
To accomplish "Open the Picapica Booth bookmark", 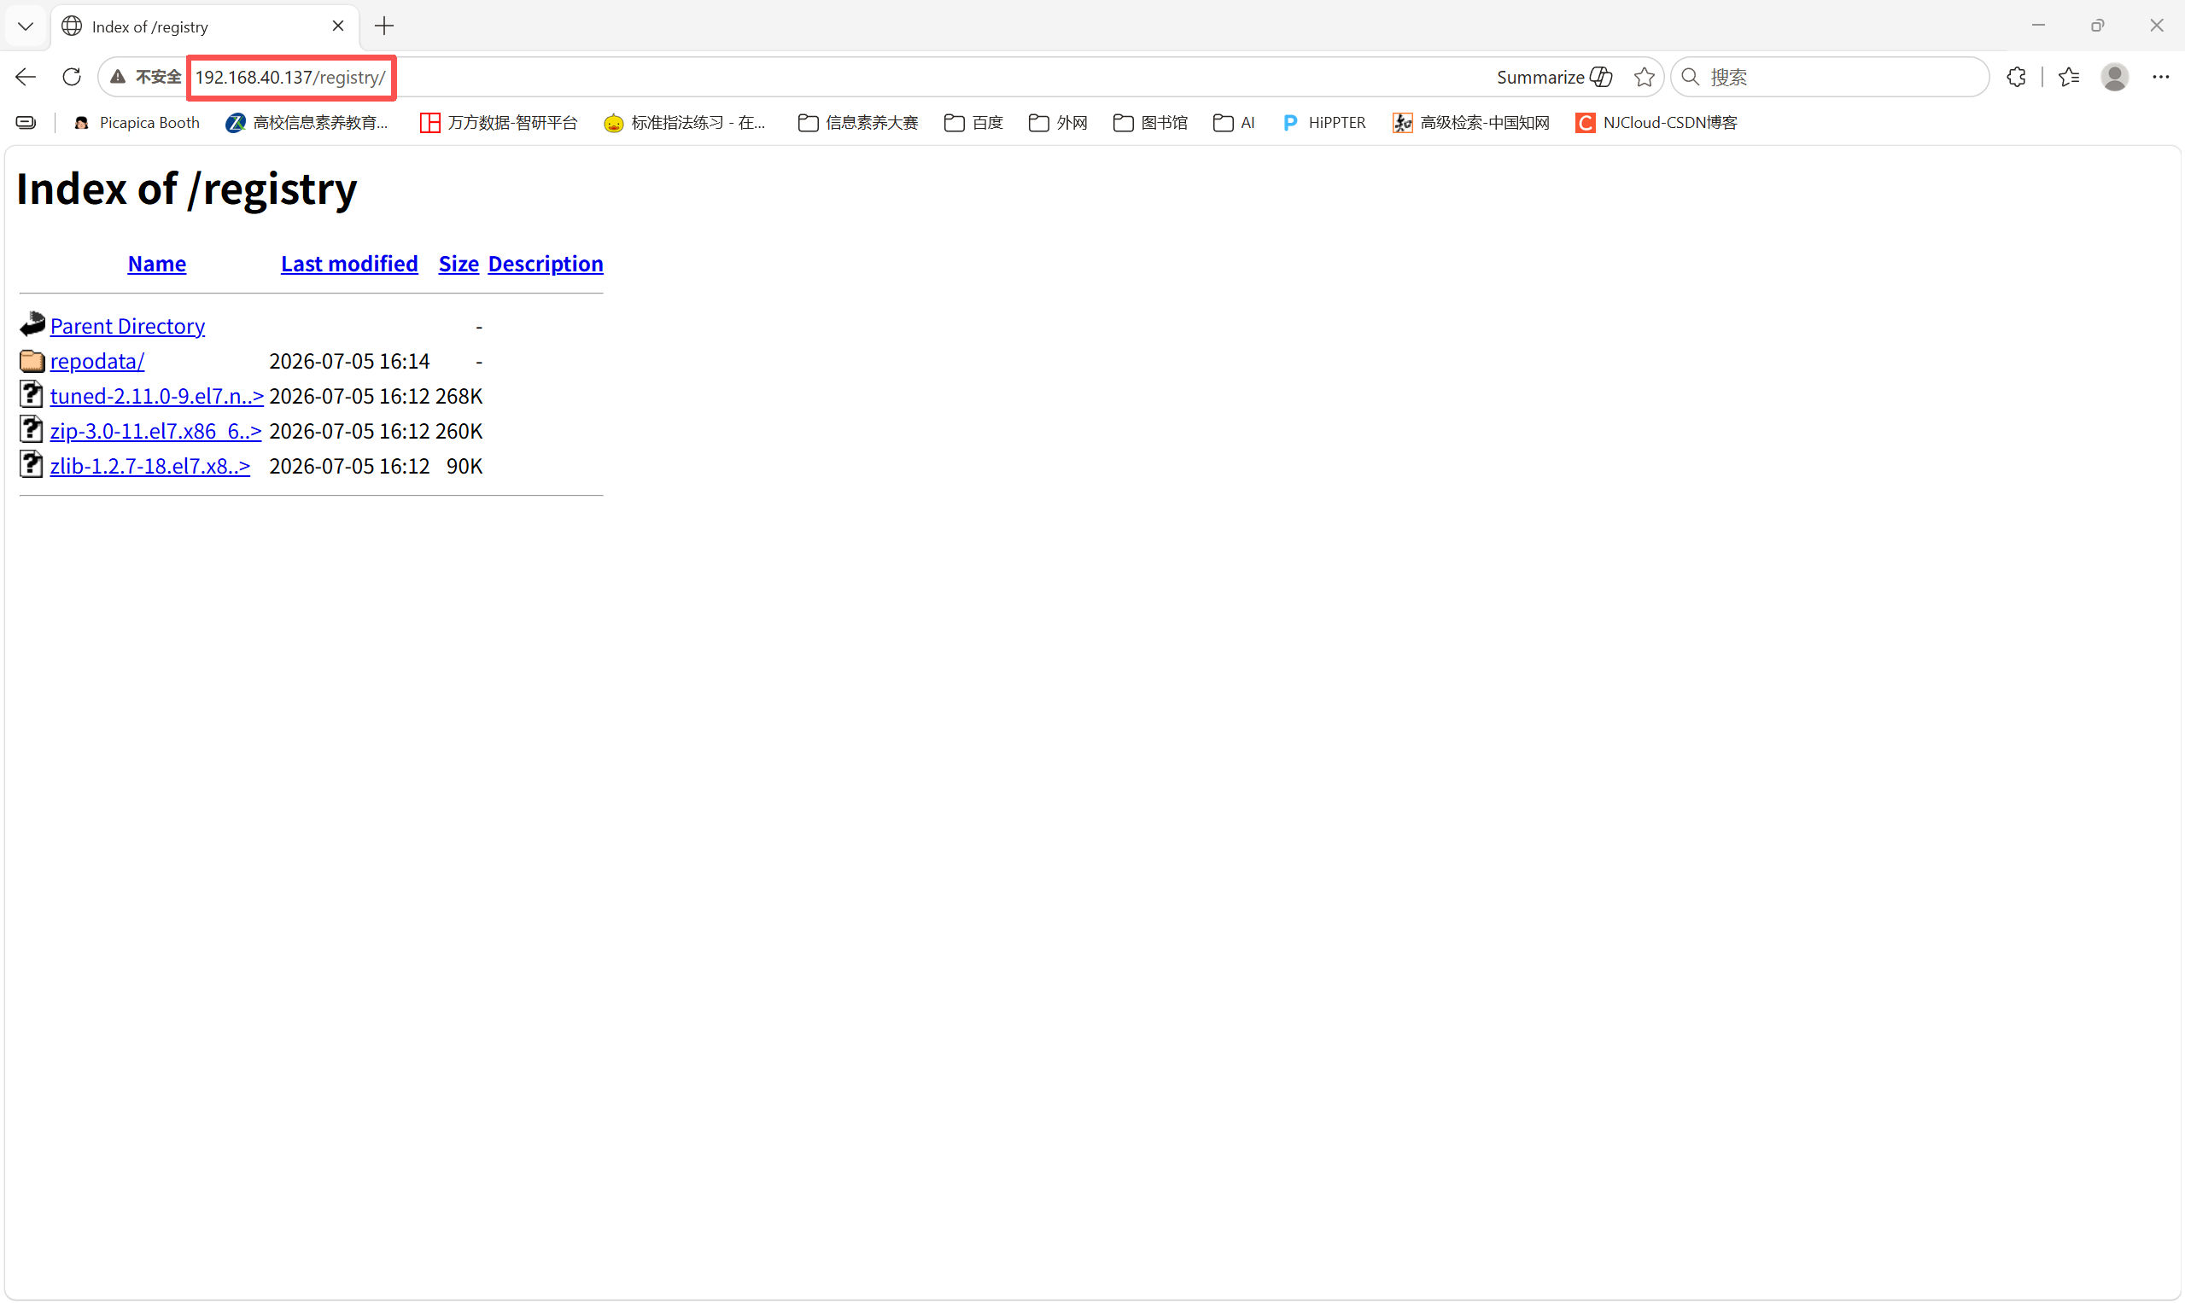I will [x=136, y=123].
